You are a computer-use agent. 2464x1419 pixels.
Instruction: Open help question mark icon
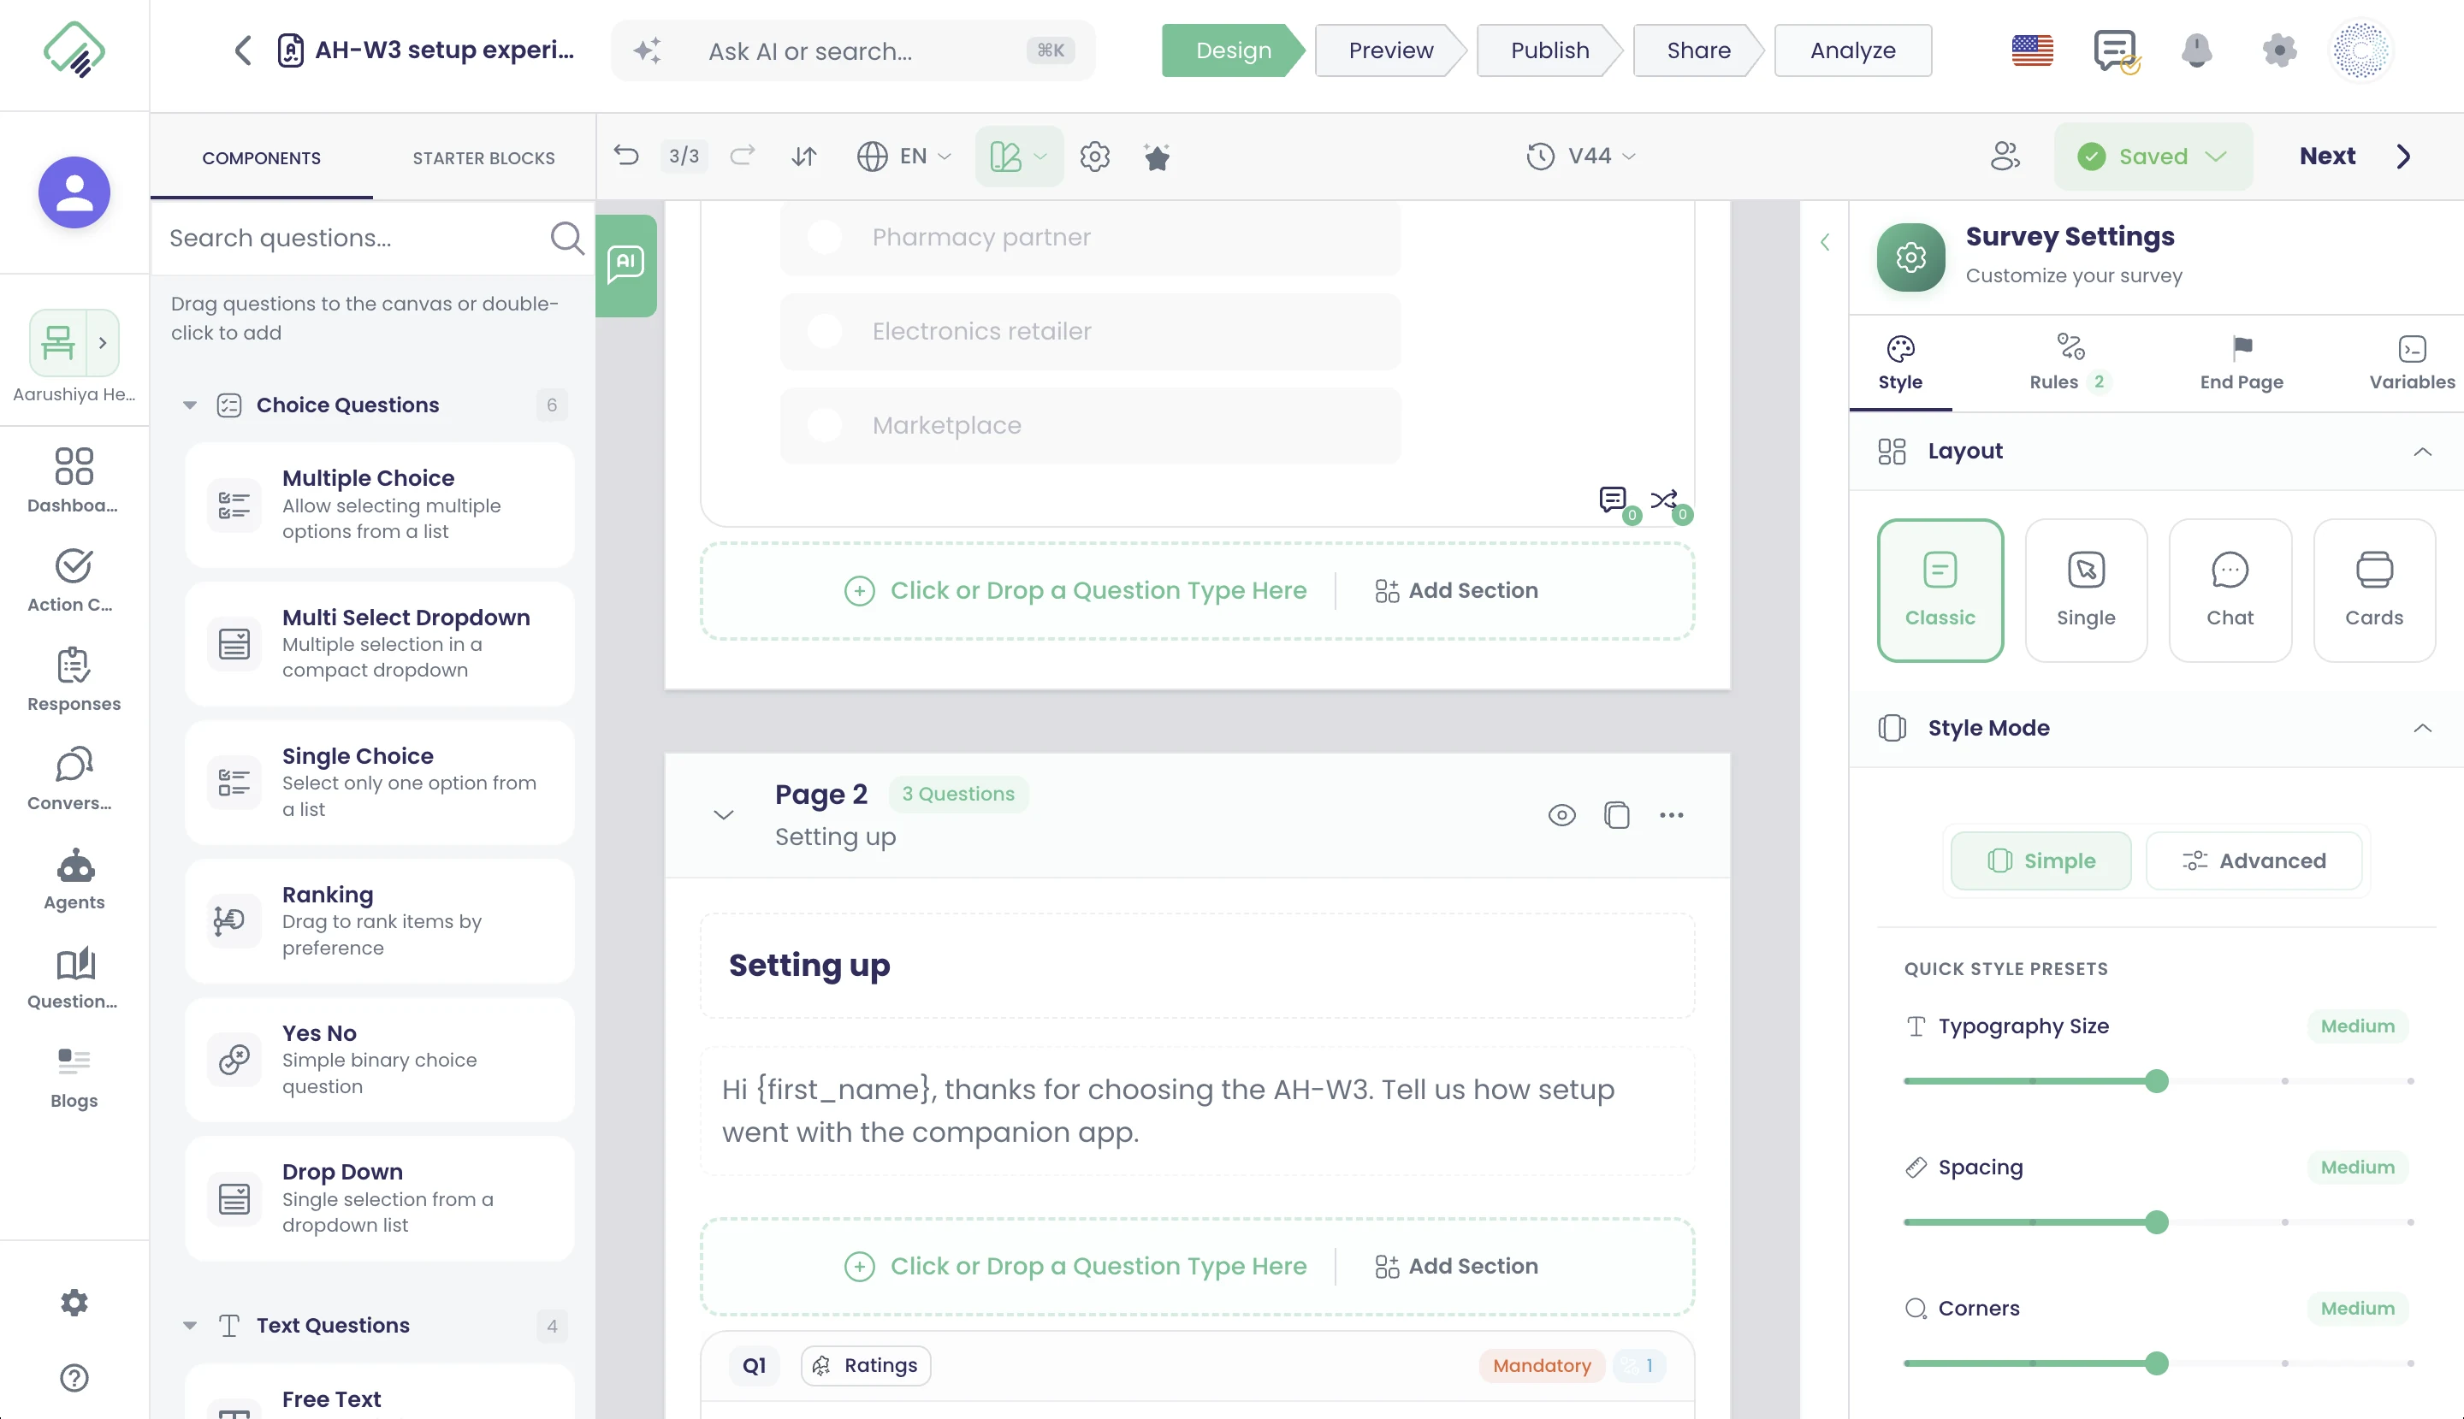[x=74, y=1378]
